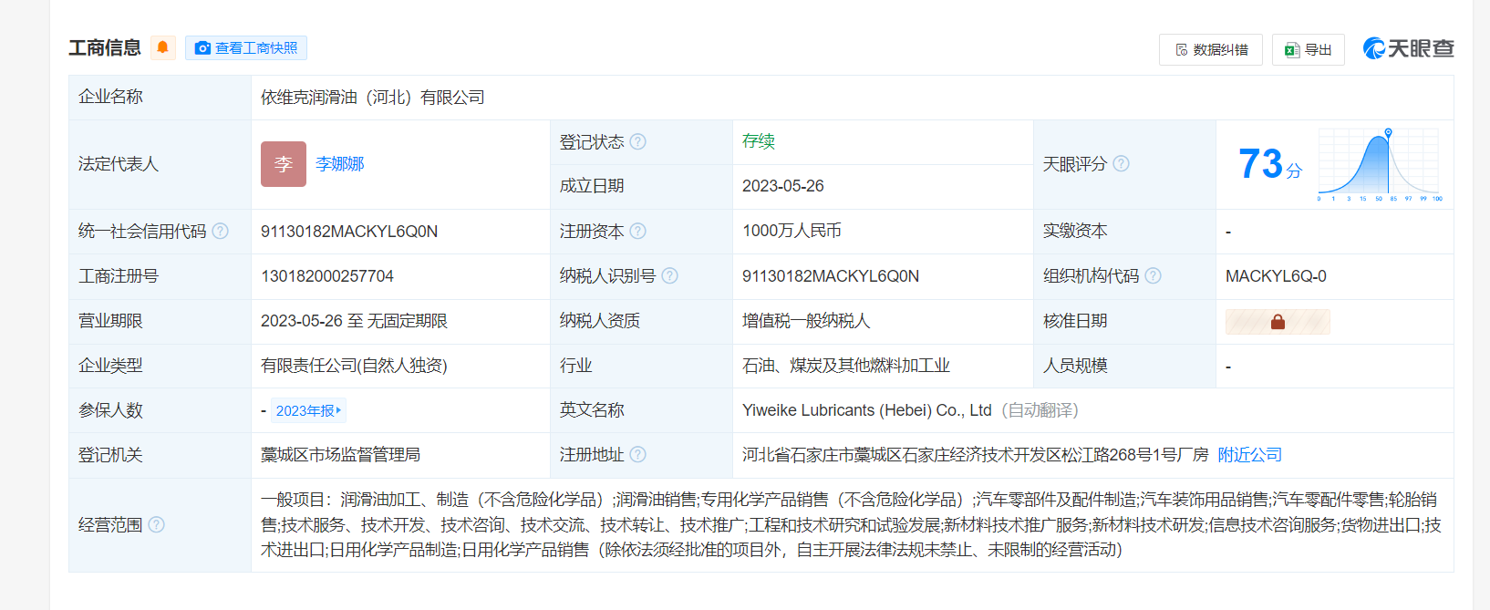Viewport: 1490px width, 610px height.
Task: Click the lock icon in 核准日期 row
Action: tap(1278, 321)
